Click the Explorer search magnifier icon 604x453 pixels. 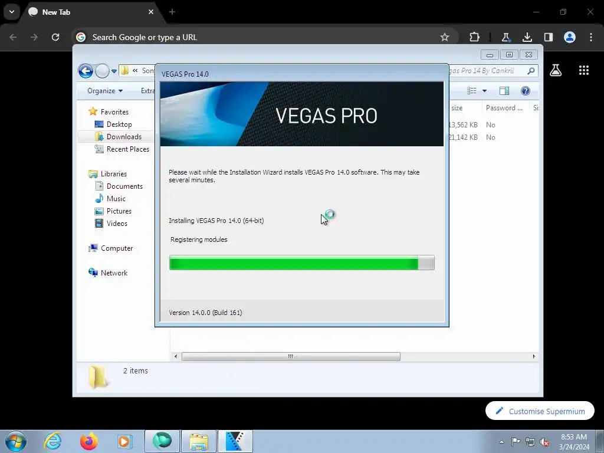[x=531, y=71]
